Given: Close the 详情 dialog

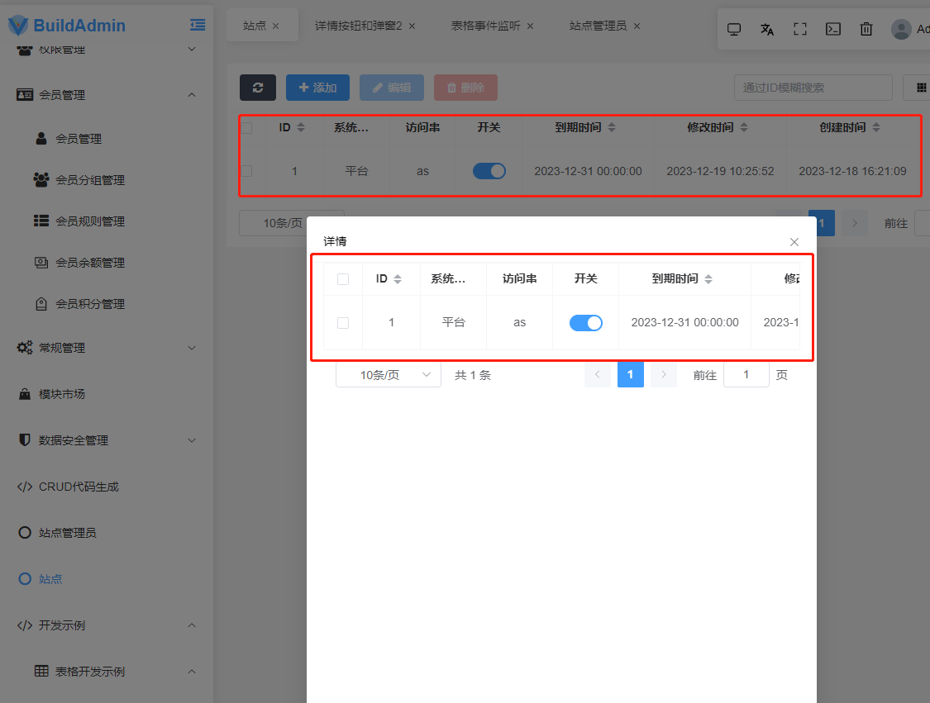Looking at the screenshot, I should [794, 242].
